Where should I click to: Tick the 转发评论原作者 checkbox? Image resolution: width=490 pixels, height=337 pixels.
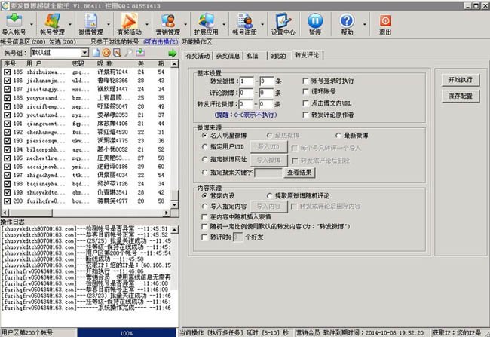(306, 115)
